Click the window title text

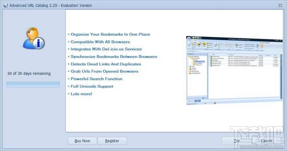coord(51,5)
